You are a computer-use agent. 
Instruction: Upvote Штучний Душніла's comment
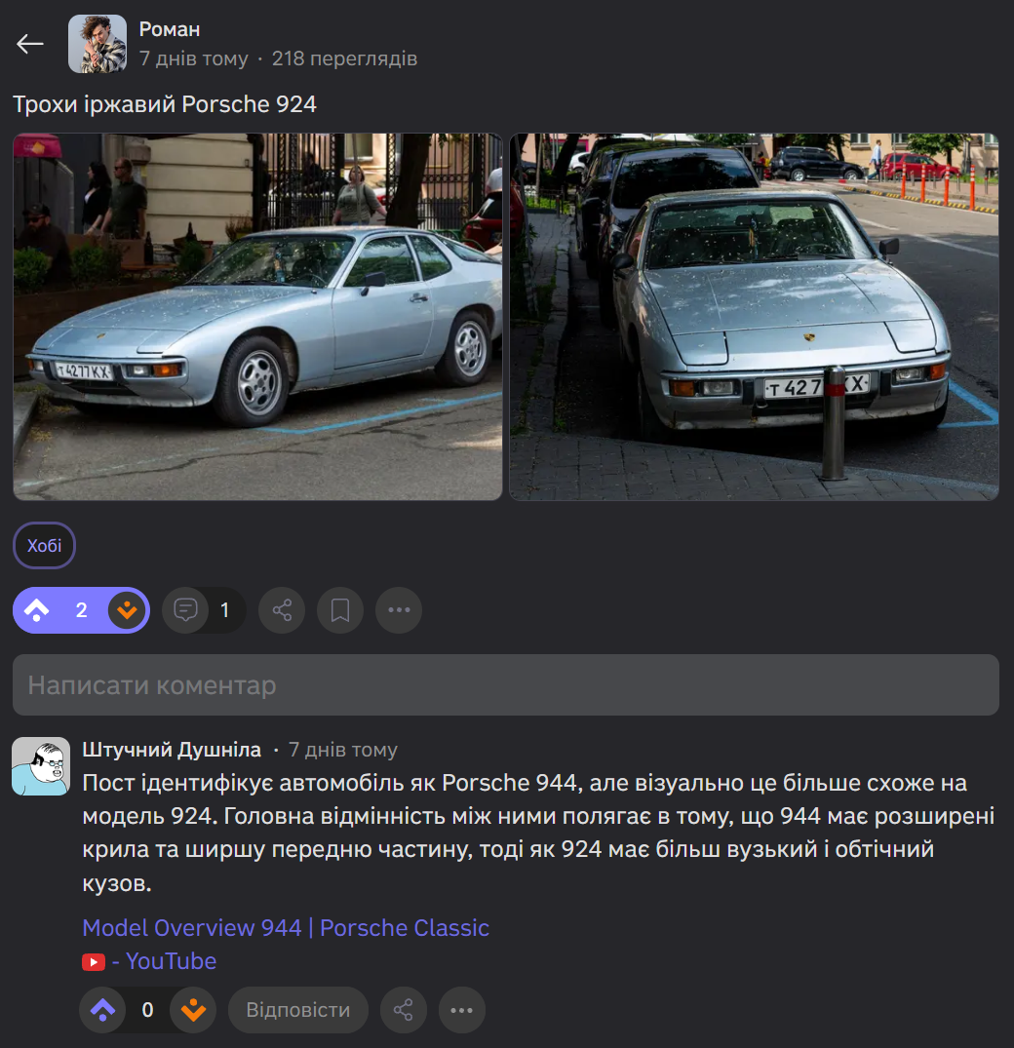102,1009
